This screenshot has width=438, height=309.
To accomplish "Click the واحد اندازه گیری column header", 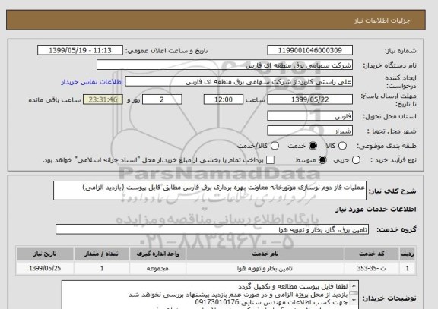I will [x=157, y=254].
